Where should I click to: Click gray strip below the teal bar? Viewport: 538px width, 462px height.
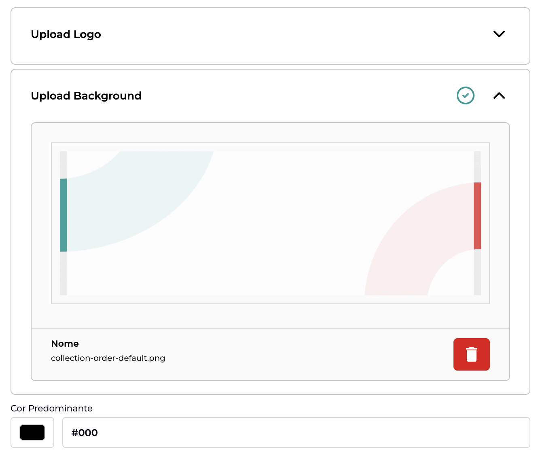(64, 273)
